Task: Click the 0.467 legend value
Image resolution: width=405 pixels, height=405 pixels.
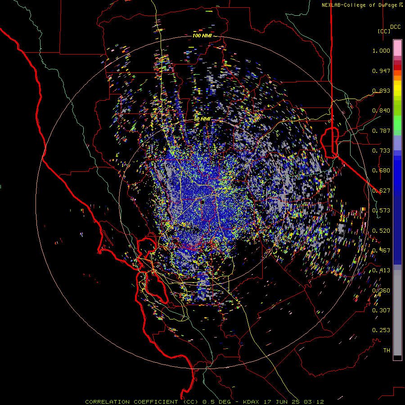Action: coord(381,251)
